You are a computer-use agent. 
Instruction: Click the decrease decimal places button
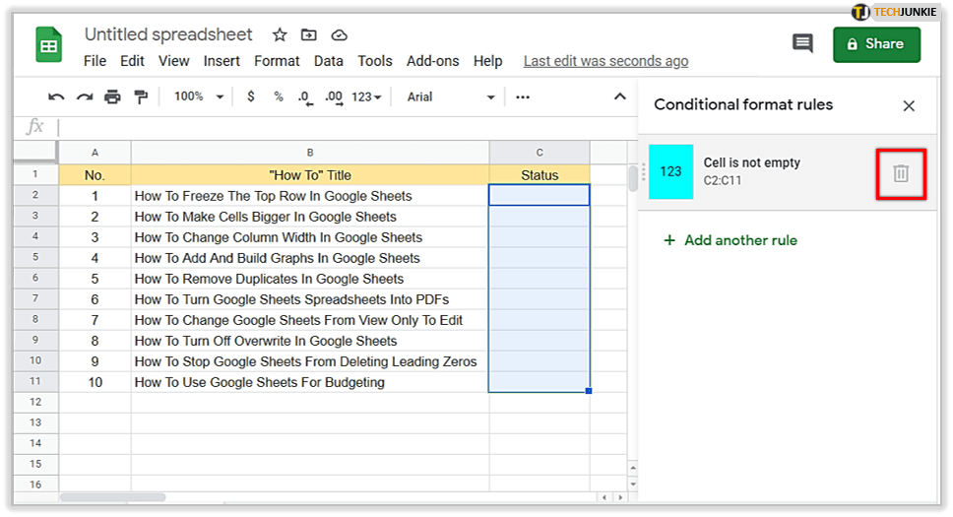[304, 97]
